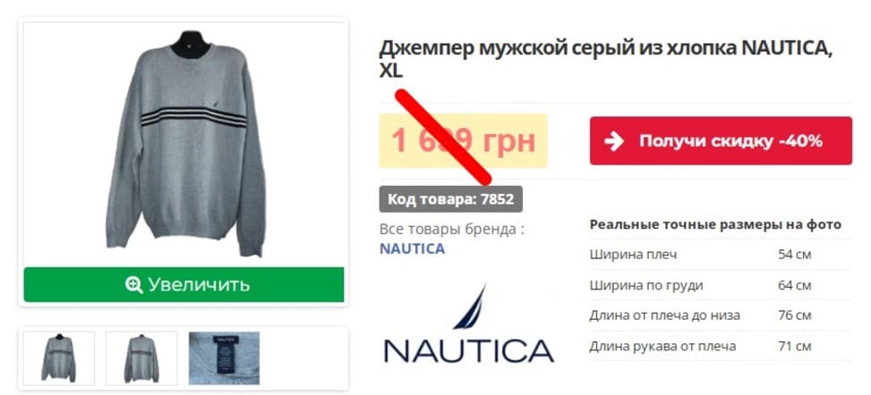Click the arrow icon on discount button
The width and height of the screenshot is (871, 395).
point(614,141)
